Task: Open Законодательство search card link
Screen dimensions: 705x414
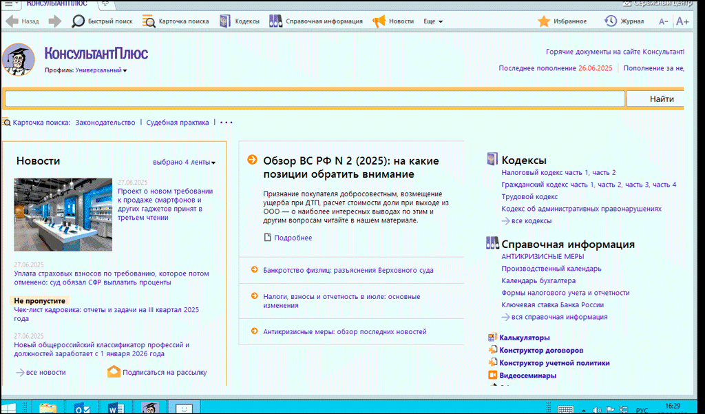Action: tap(105, 123)
